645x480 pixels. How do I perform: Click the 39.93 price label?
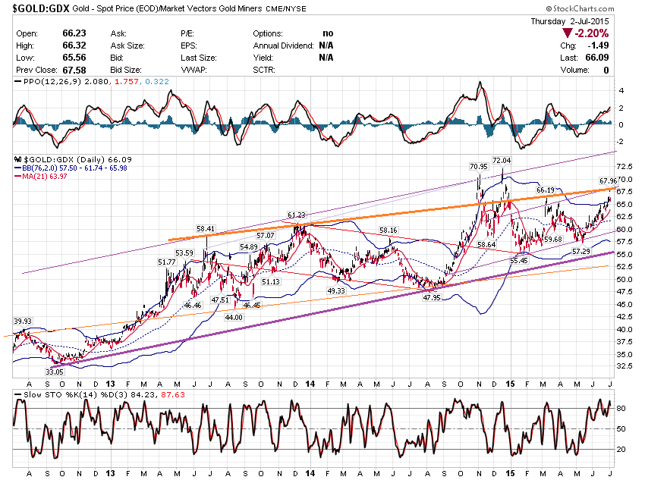[x=23, y=321]
